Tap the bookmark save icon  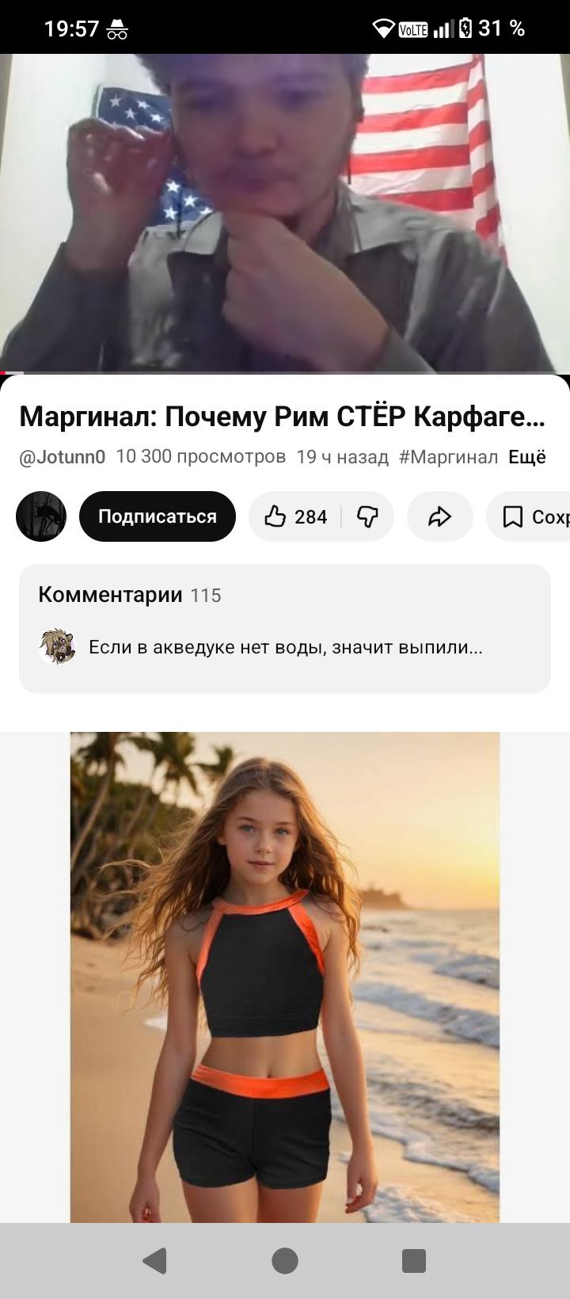(x=513, y=517)
